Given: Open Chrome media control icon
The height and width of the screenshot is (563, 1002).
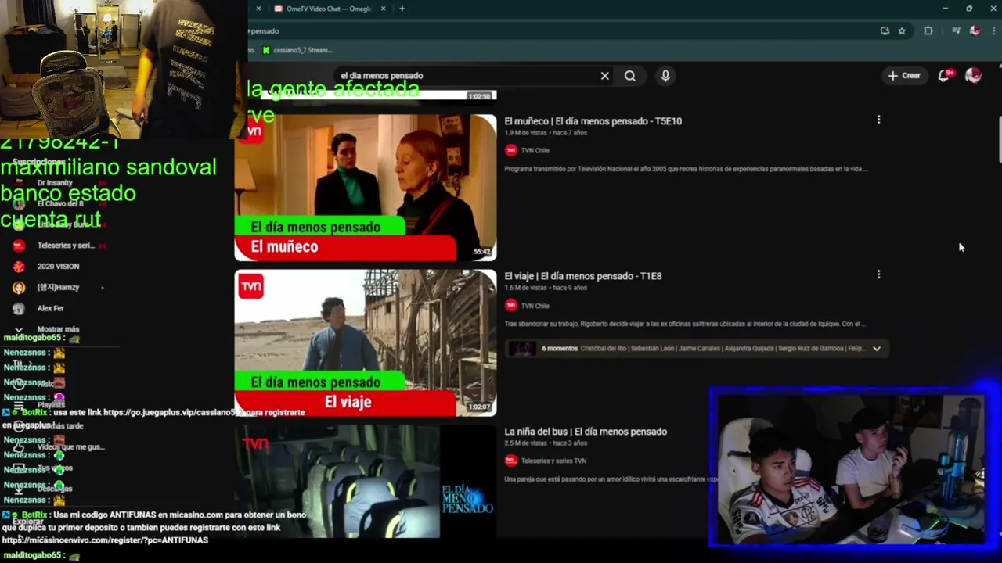Looking at the screenshot, I should point(956,31).
